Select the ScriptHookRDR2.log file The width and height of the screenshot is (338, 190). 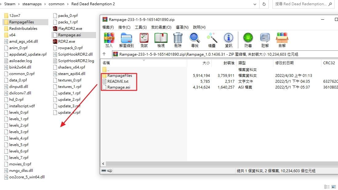(x=74, y=61)
